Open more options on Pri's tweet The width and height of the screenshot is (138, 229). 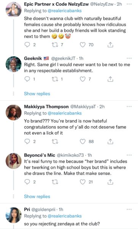click(x=129, y=210)
